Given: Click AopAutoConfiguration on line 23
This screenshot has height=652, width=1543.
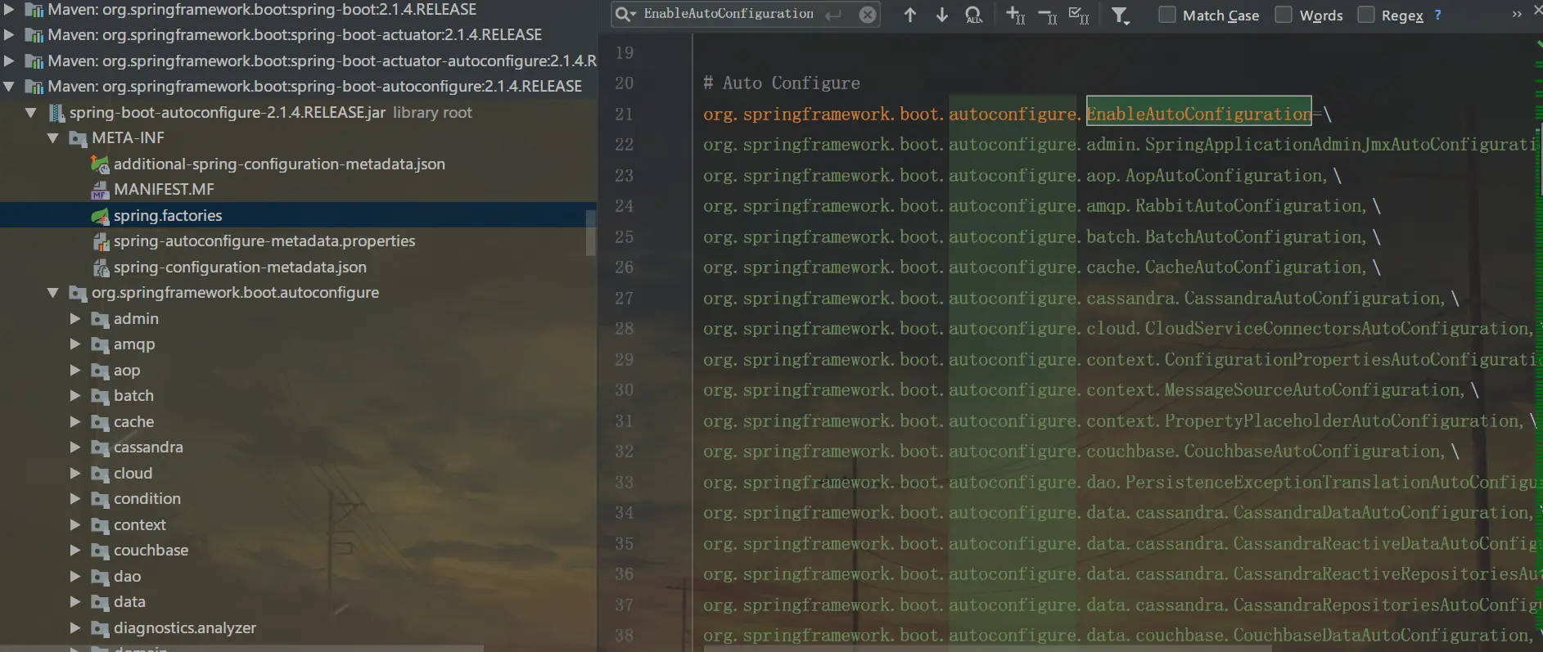Looking at the screenshot, I should pyautogui.click(x=1225, y=175).
